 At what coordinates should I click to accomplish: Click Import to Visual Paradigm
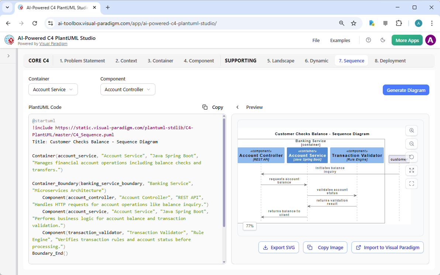pos(387,247)
